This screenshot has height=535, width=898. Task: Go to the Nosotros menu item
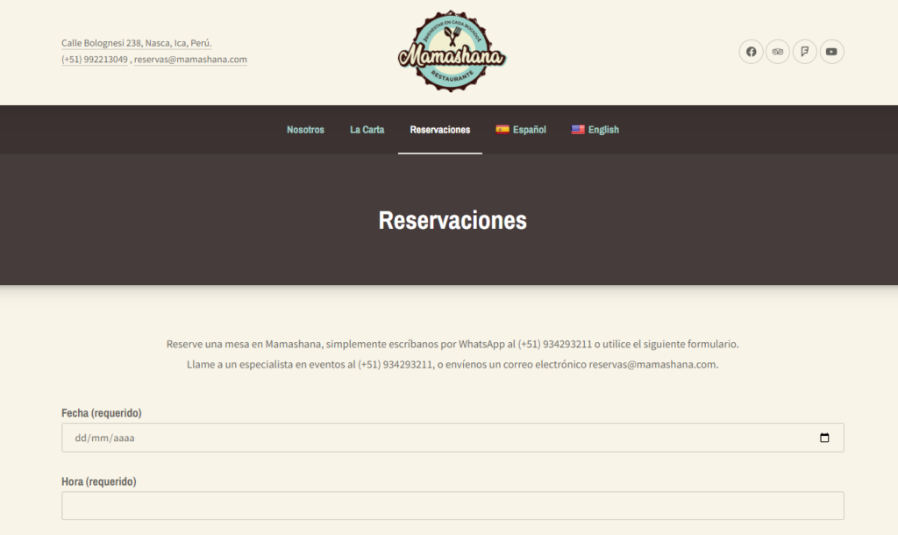(x=305, y=130)
